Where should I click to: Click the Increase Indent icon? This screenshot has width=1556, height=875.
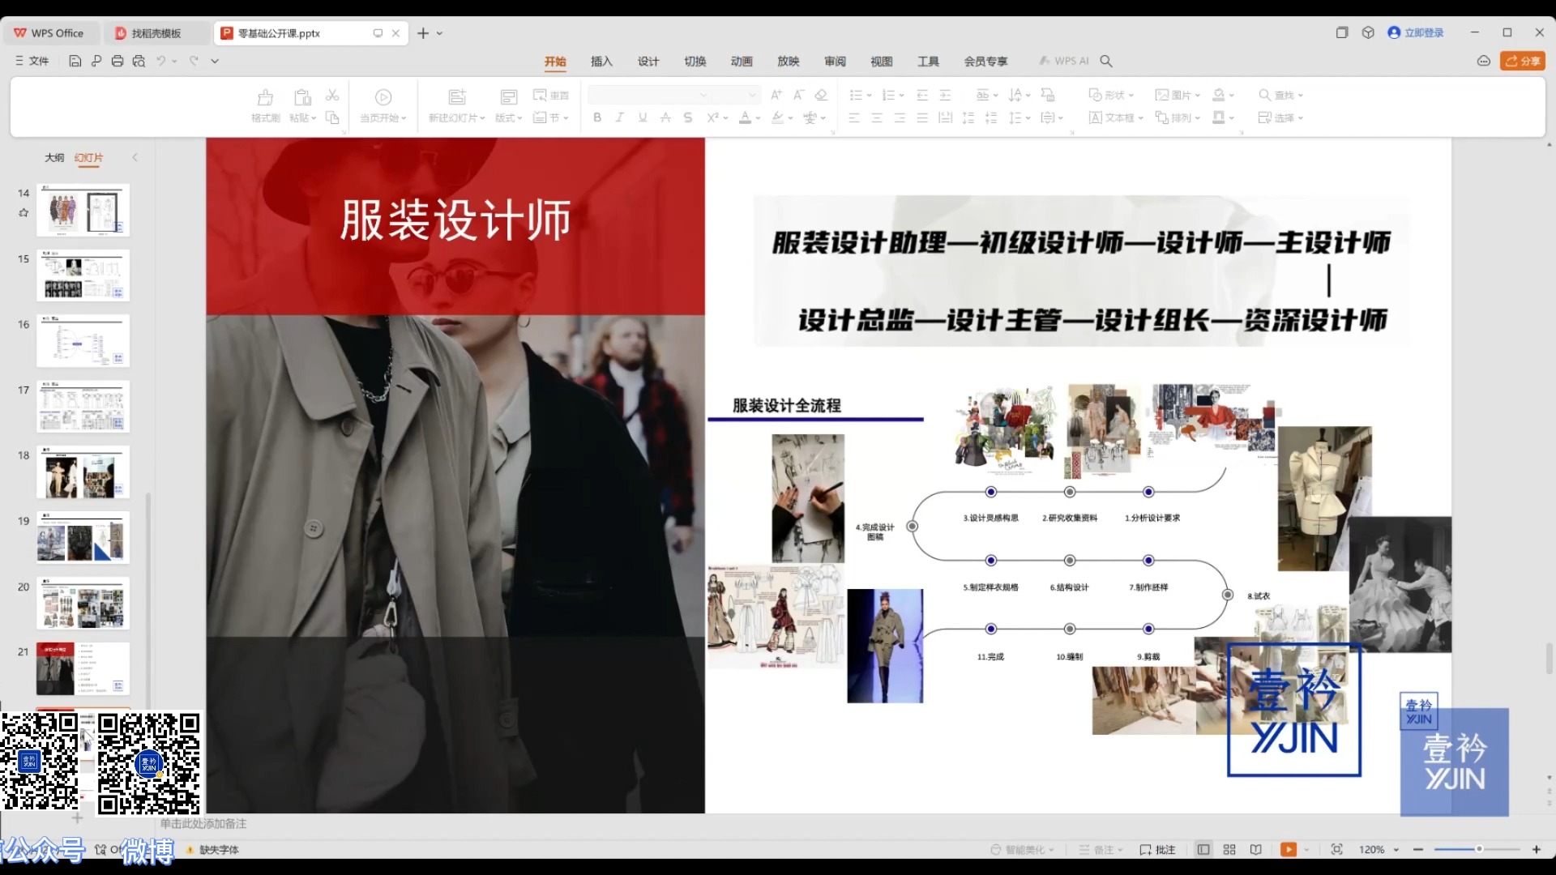[945, 95]
